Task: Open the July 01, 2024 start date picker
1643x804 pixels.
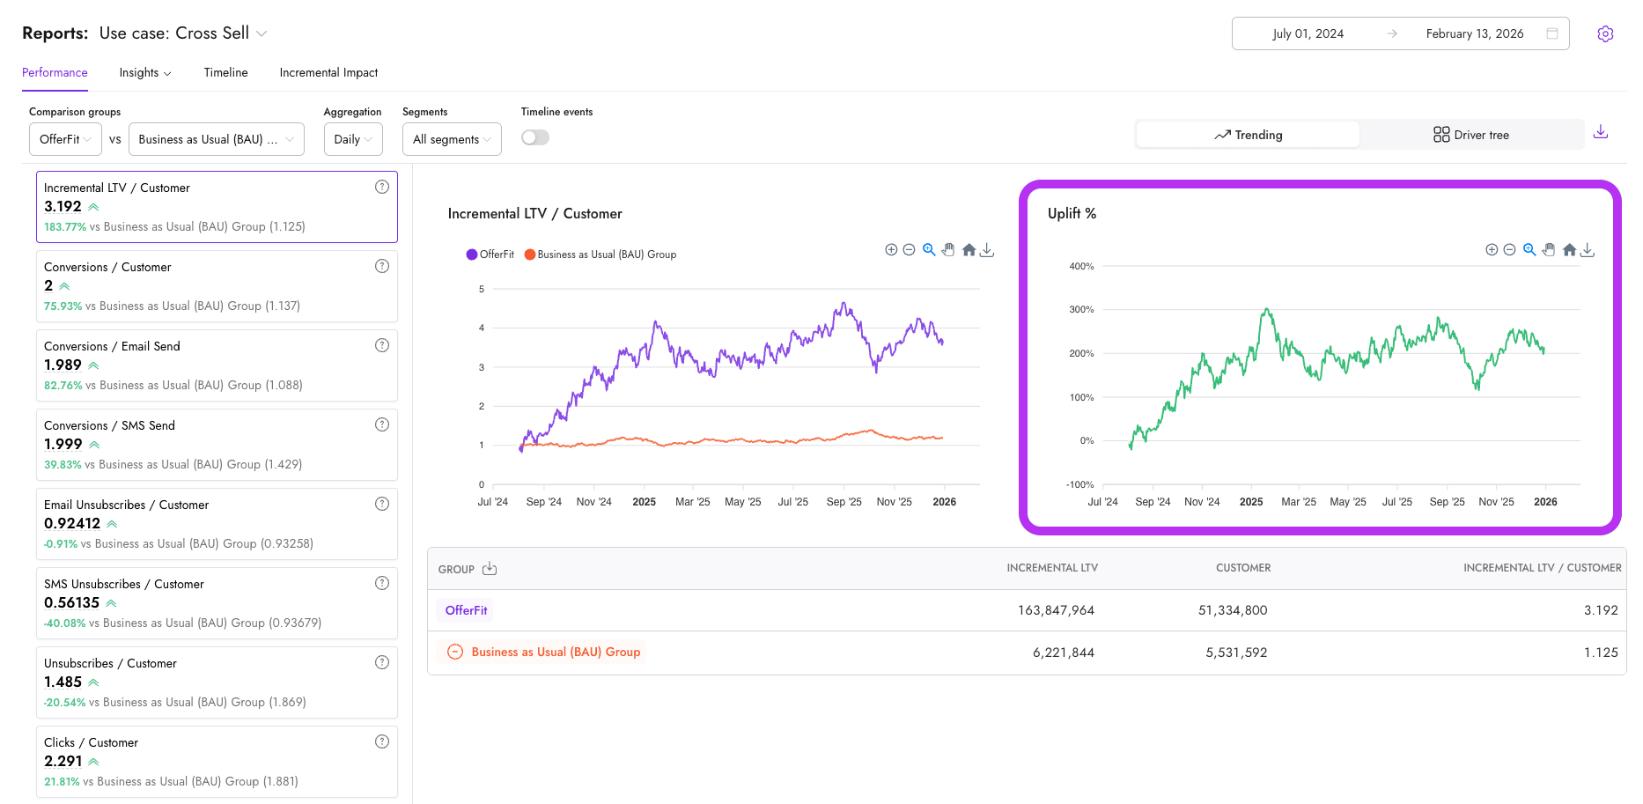Action: (1309, 33)
